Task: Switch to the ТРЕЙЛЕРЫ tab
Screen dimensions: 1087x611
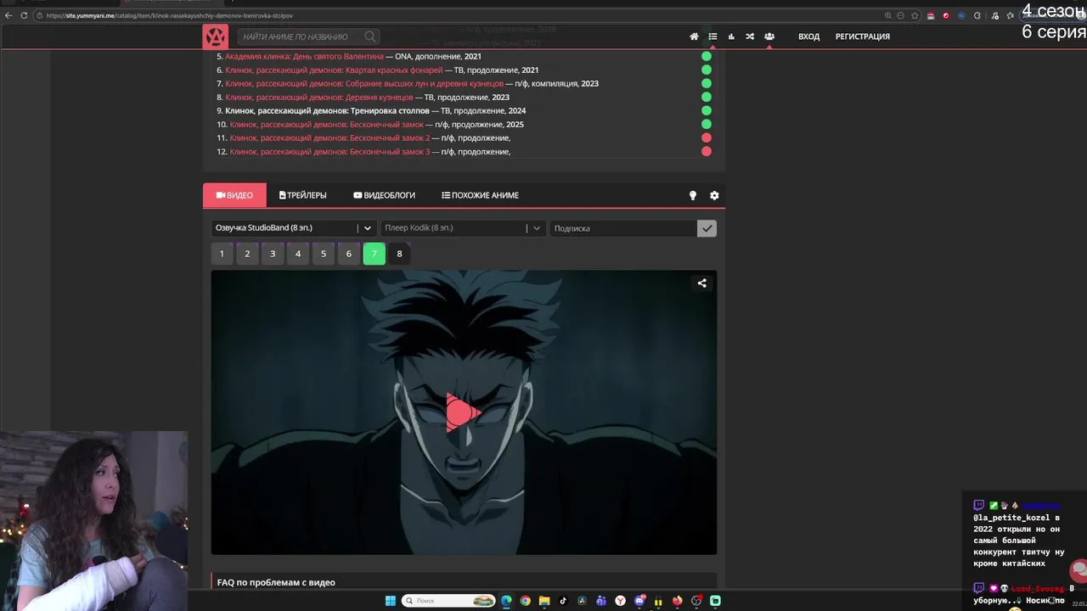Action: coord(303,195)
